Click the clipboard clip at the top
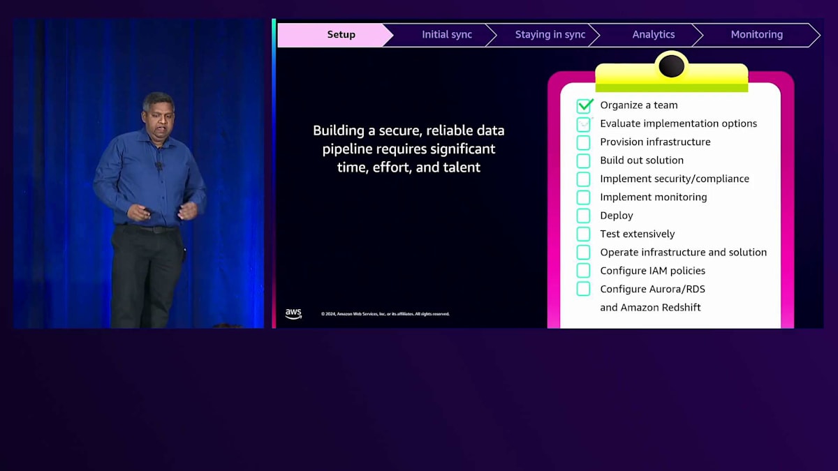Image resolution: width=838 pixels, height=471 pixels. pyautogui.click(x=672, y=72)
